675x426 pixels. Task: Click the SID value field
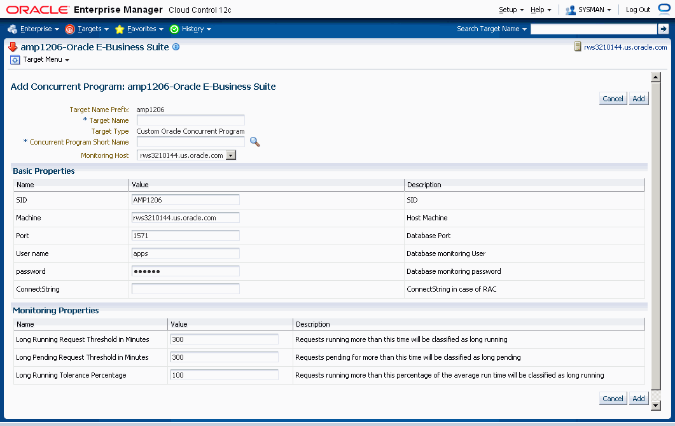[186, 200]
